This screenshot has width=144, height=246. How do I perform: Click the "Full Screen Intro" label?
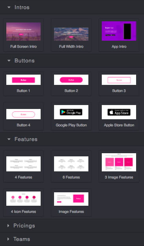tap(24, 47)
